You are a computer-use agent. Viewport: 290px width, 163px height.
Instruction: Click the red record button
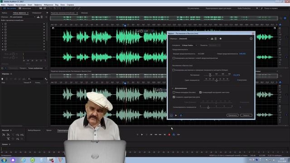pos(169,134)
